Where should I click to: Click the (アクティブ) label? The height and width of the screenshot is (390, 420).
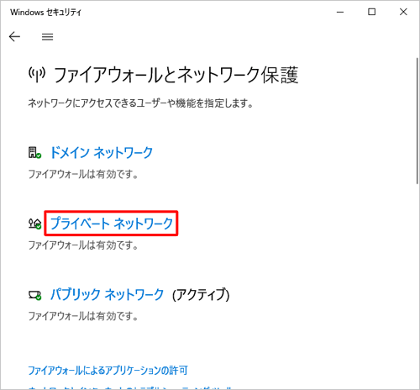201,295
